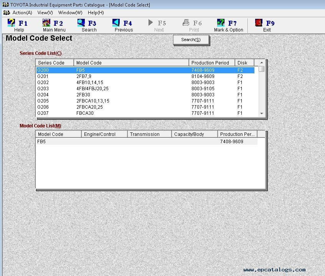Select series row G201
The height and width of the screenshot is (276, 325).
(x=145, y=76)
